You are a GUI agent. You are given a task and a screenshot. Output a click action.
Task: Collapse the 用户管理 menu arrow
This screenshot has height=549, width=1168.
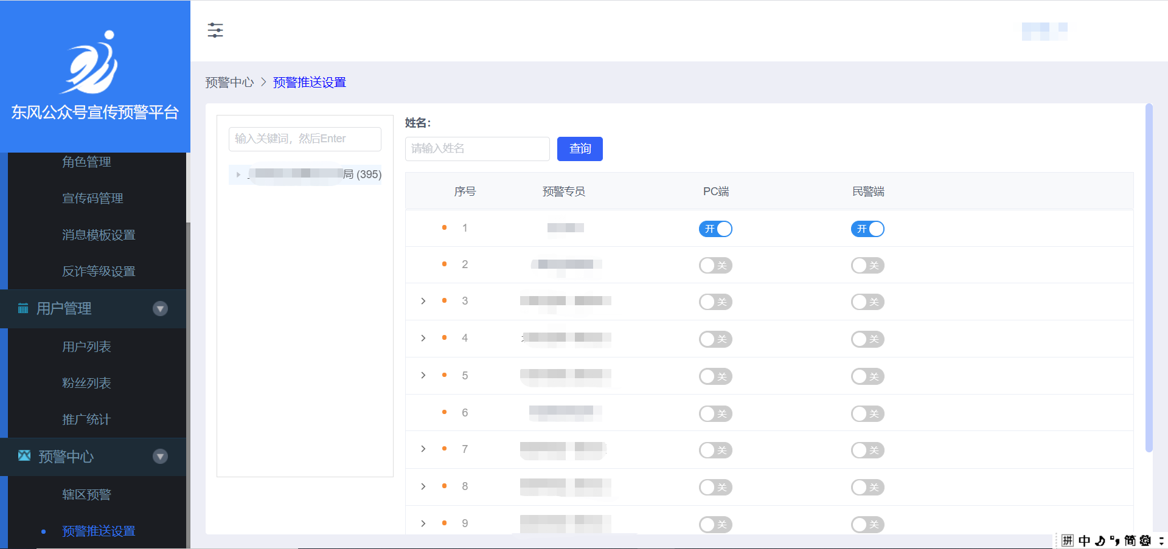coord(160,309)
